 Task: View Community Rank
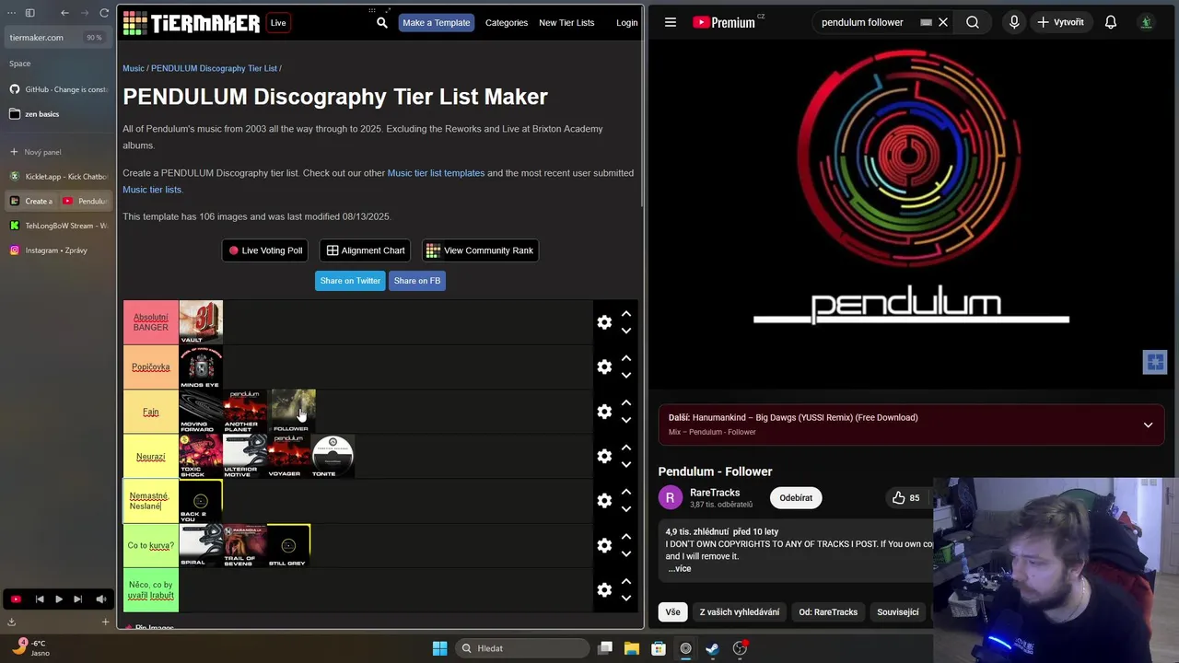coord(480,250)
